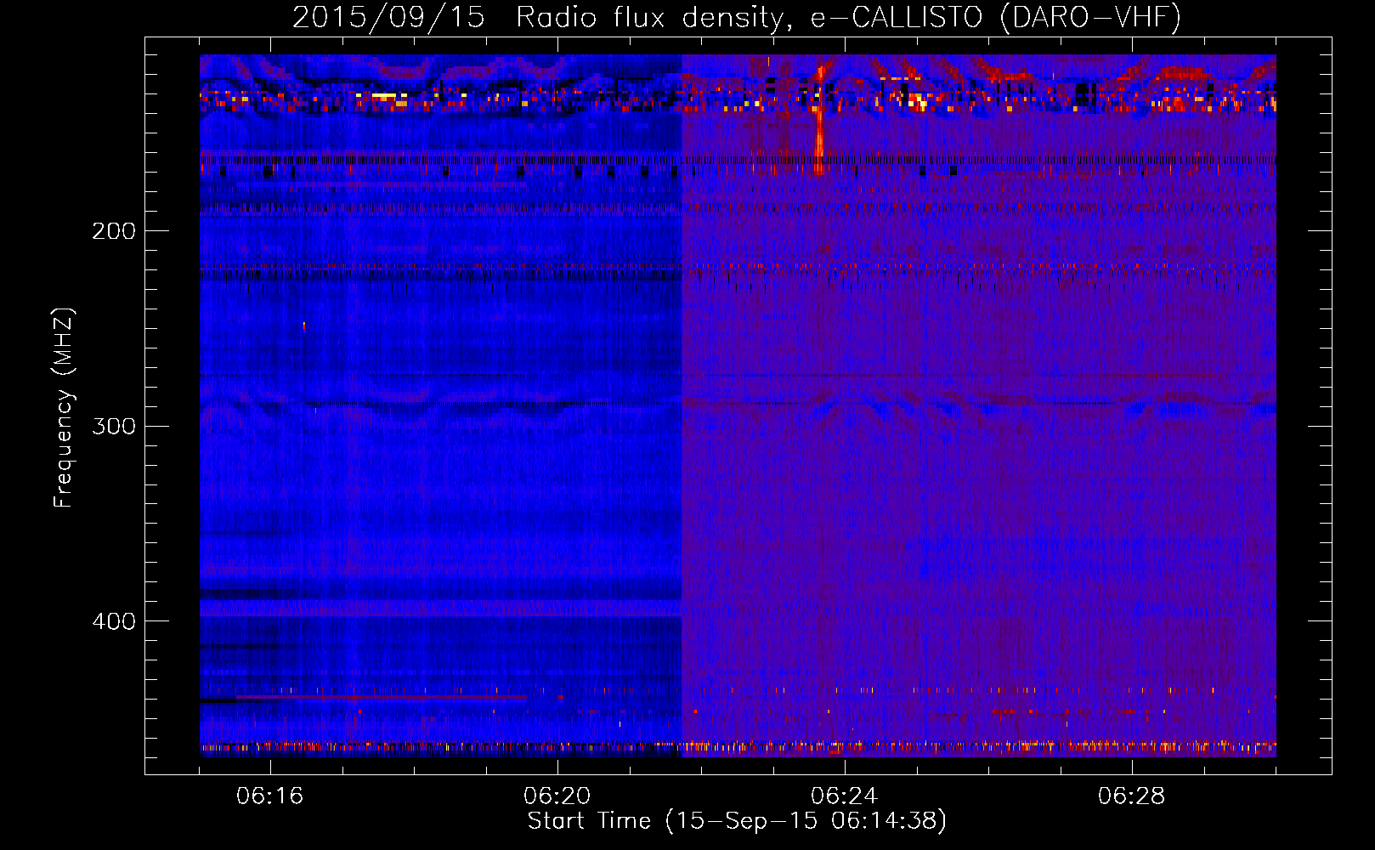The image size is (1375, 850).
Task: Click the 400 frequency axis label
Action: [x=113, y=621]
